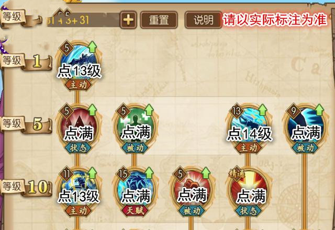Select the dark blue level 9 被动 skill

pos(305,128)
